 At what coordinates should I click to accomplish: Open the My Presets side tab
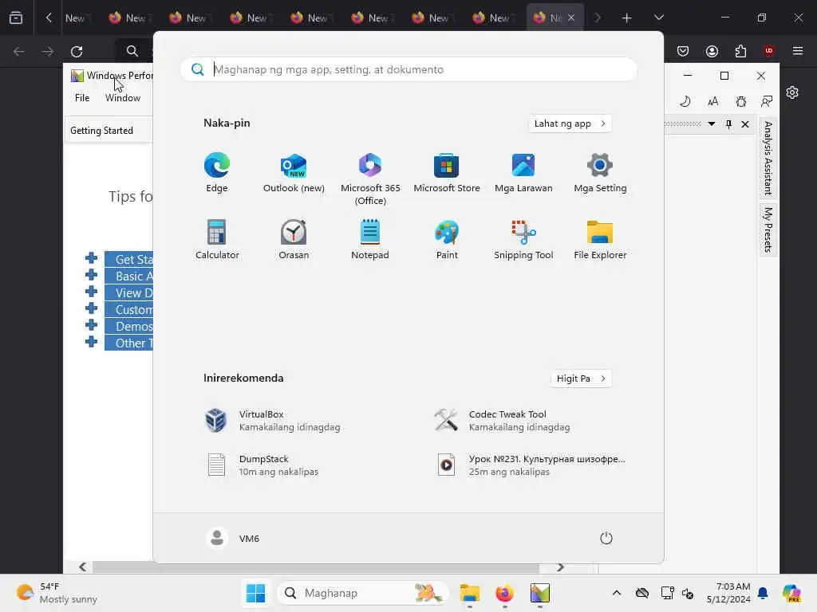tap(768, 229)
